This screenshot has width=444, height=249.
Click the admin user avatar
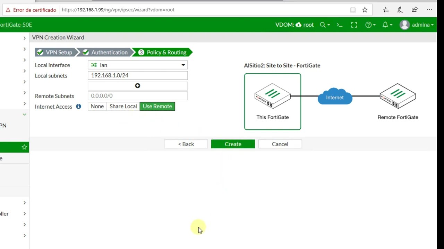(404, 25)
